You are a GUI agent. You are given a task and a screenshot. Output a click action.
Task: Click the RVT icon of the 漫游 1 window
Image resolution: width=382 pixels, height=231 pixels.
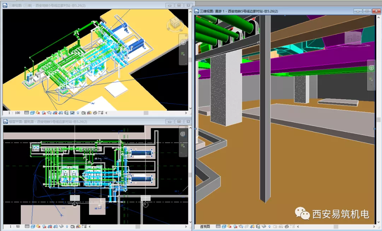pos(197,11)
